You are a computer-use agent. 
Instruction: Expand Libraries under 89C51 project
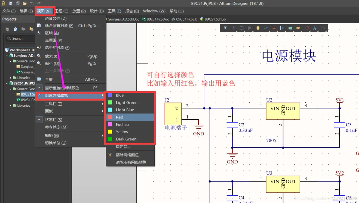tap(11, 105)
